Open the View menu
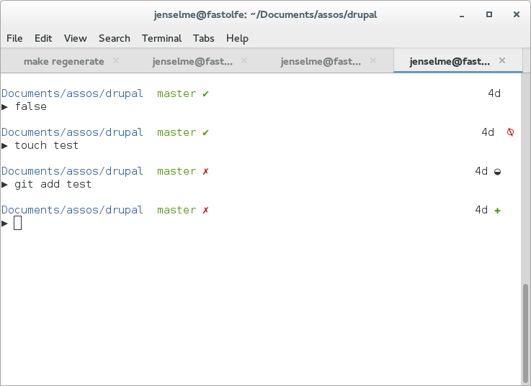This screenshot has height=386, width=531. [x=76, y=38]
